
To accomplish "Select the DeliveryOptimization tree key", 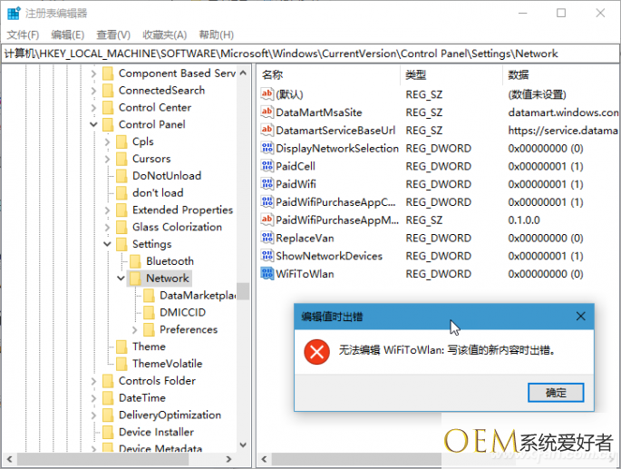I will tap(170, 415).
